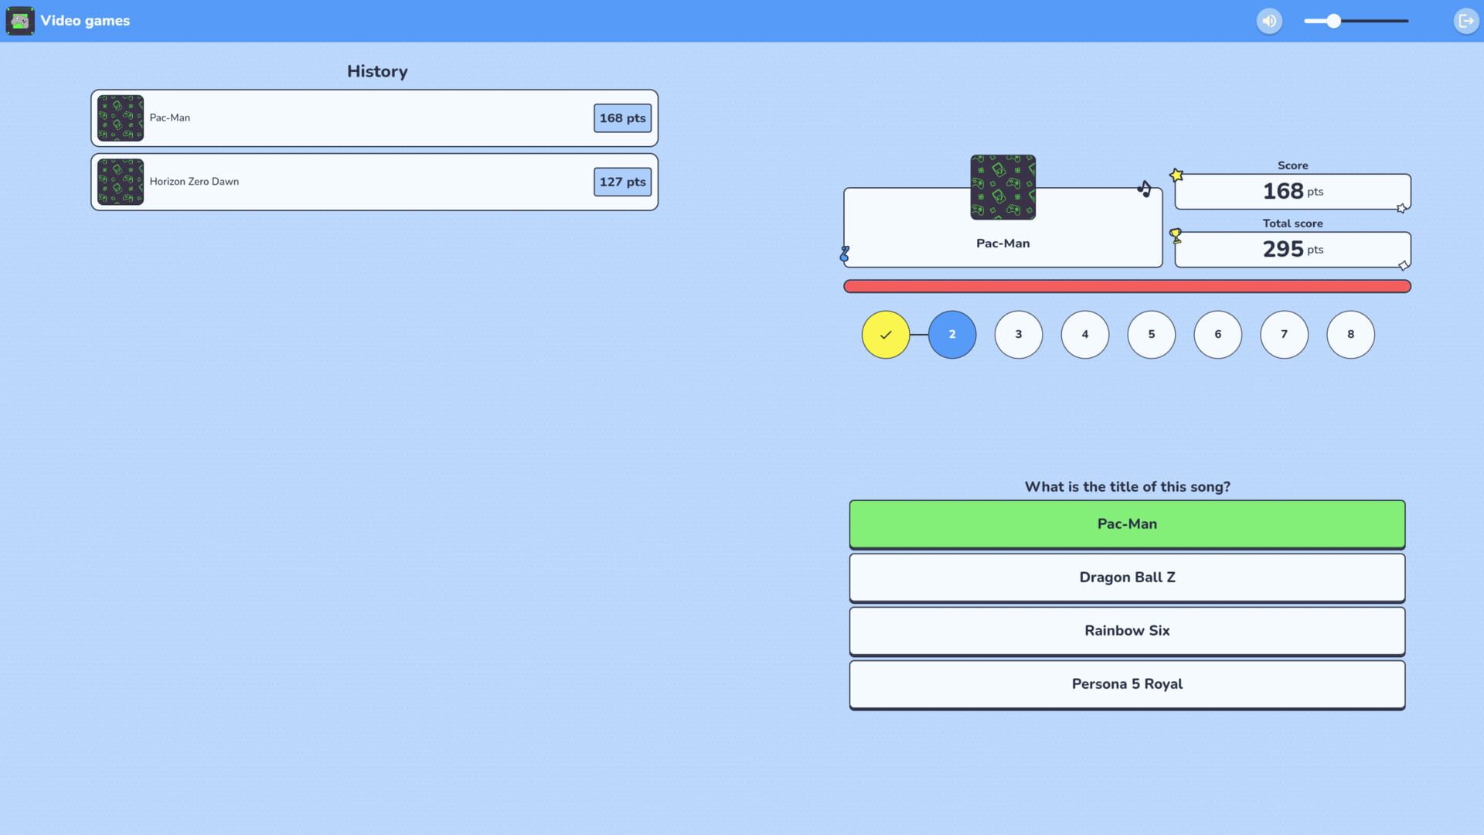1484x835 pixels.
Task: Click the completed round checkmark circle
Action: point(885,335)
